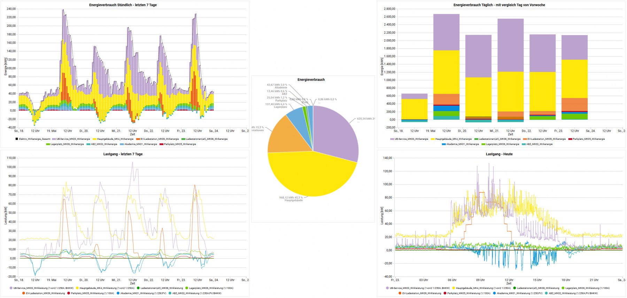627x298 pixels.
Task: Hide EV-Ladestation_MK09_Wirkenergie in the hourly chart legend
Action: tap(159, 139)
